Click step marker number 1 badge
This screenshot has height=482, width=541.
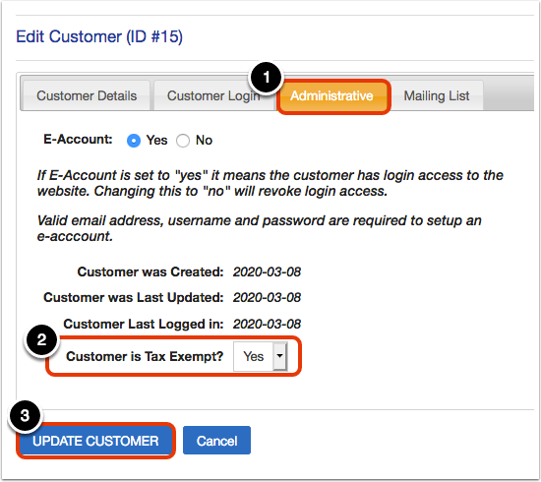coord(266,78)
